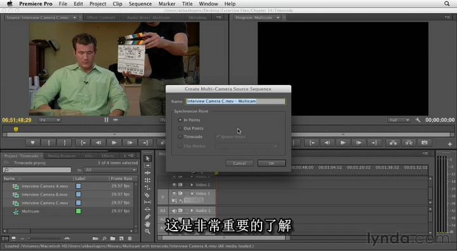Switch Project panel to icon view
Image resolution: width=457 pixels, height=251 pixels.
[x=13, y=238]
